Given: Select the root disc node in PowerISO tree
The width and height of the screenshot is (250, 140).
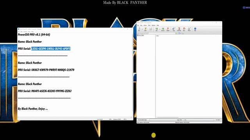Looking at the screenshot, I should pos(141,35).
